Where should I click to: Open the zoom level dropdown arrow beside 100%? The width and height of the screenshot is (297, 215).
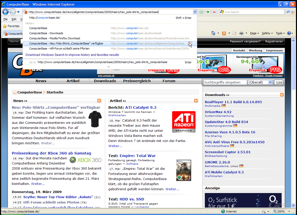click(289, 211)
